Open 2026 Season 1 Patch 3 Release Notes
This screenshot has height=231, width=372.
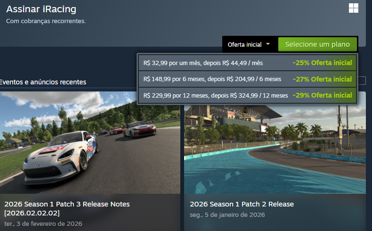coord(67,208)
